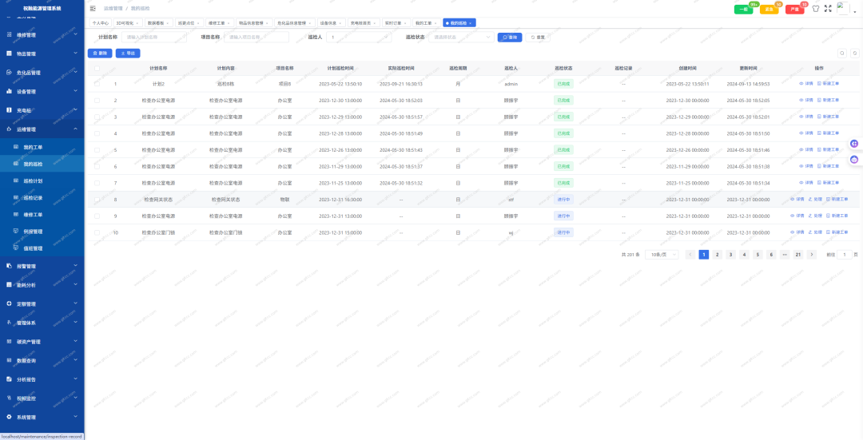Click the 计划名称 input field
863x440 pixels.
tap(153, 37)
